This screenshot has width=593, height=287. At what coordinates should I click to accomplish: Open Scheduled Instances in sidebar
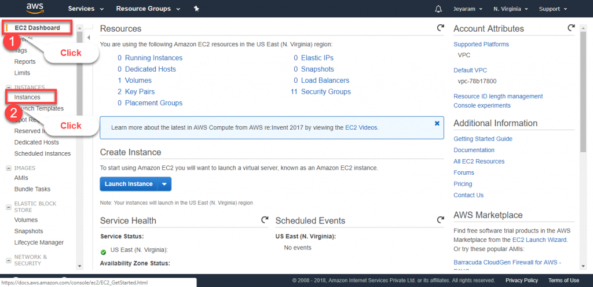pos(42,154)
